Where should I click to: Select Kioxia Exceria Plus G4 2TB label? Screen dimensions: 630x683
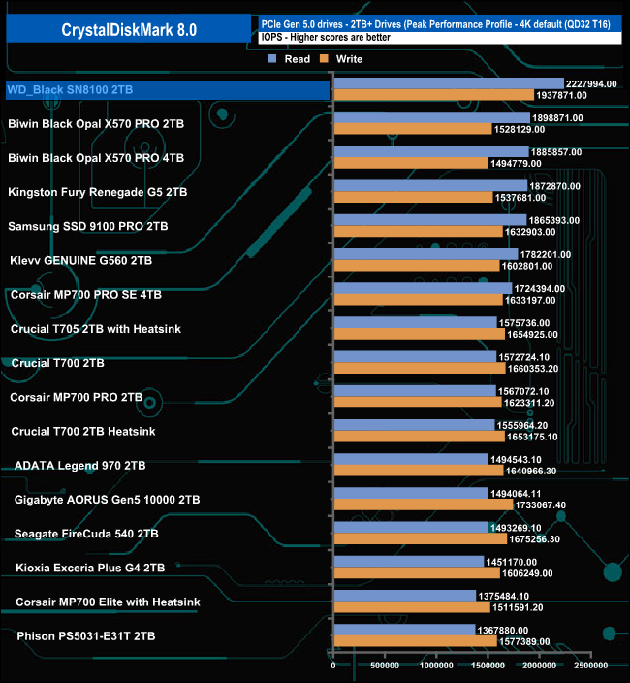pyautogui.click(x=90, y=568)
